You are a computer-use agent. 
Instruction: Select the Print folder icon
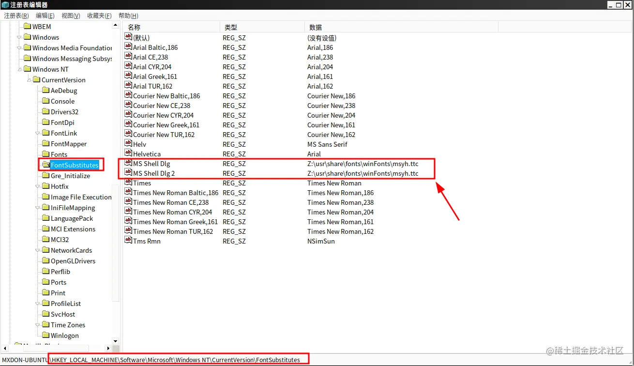(x=46, y=293)
